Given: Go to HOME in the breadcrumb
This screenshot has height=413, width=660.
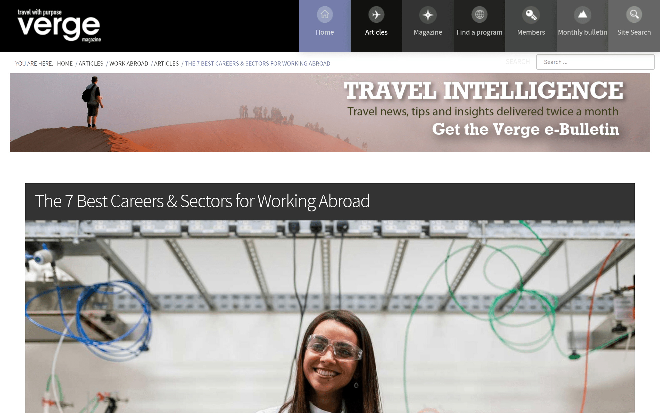Looking at the screenshot, I should [x=65, y=63].
